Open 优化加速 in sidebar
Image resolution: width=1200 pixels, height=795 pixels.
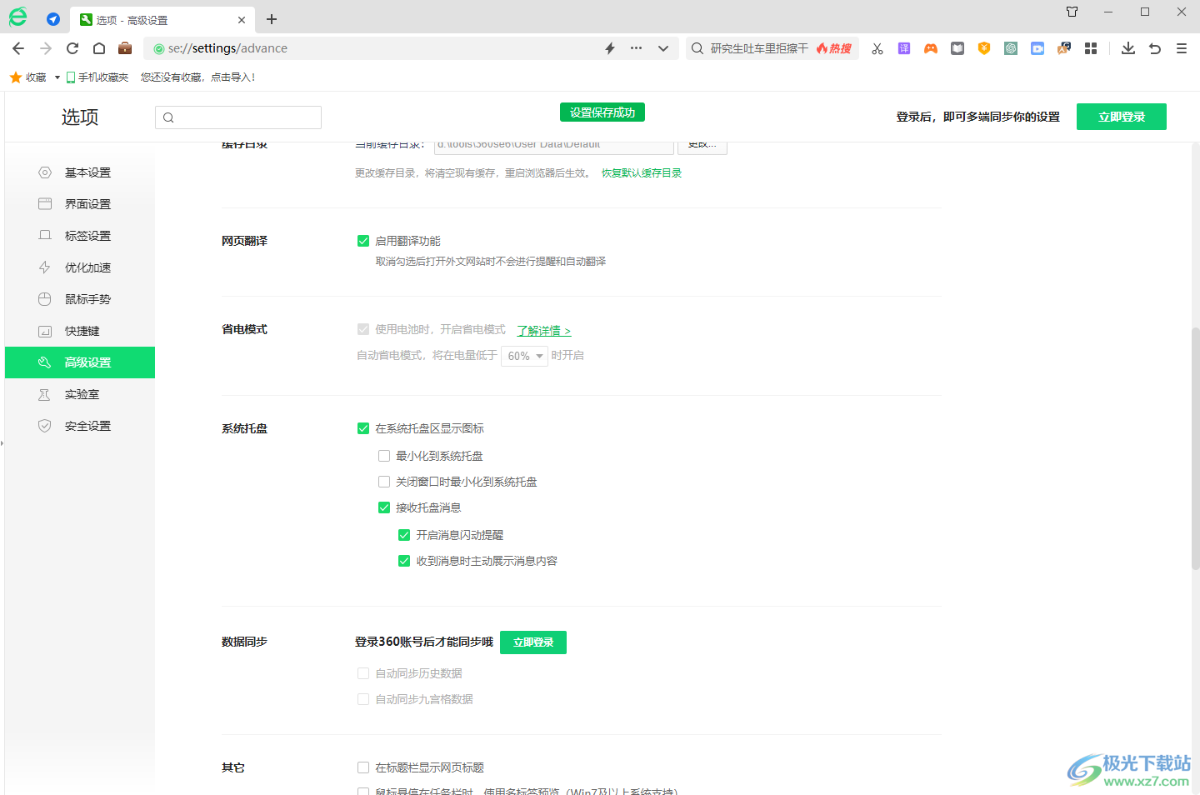(x=80, y=267)
